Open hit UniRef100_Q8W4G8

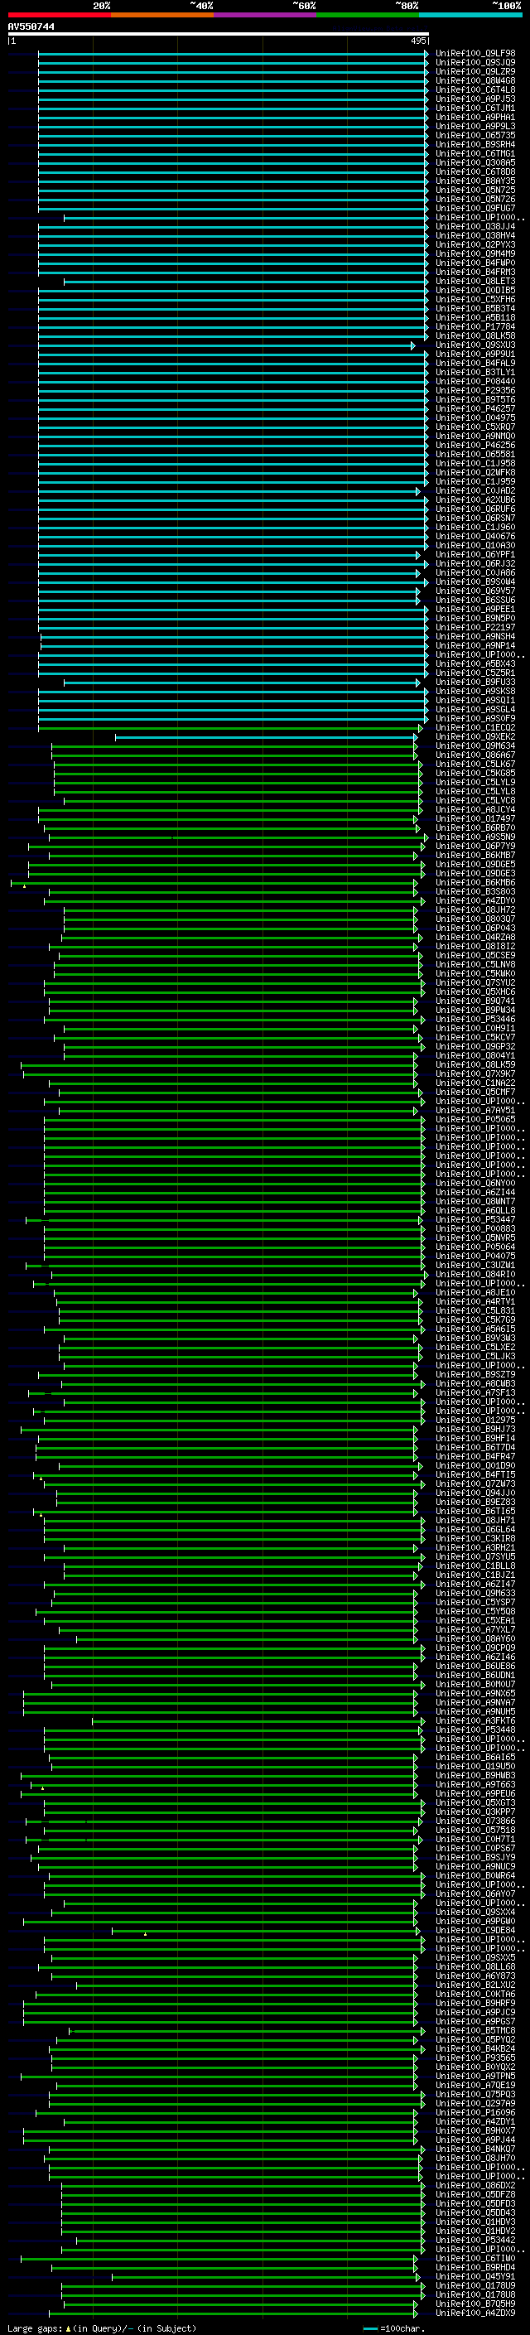475,80
